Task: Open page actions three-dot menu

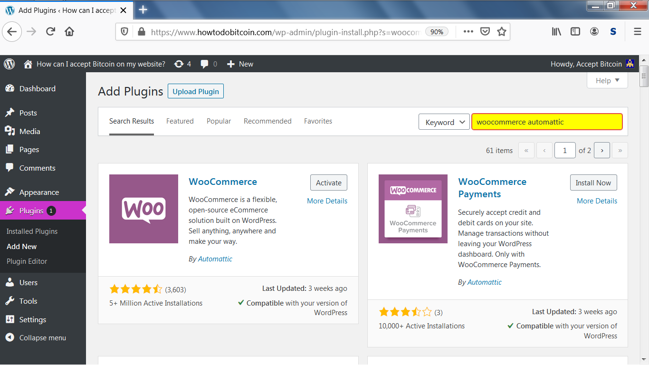Action: click(x=468, y=32)
